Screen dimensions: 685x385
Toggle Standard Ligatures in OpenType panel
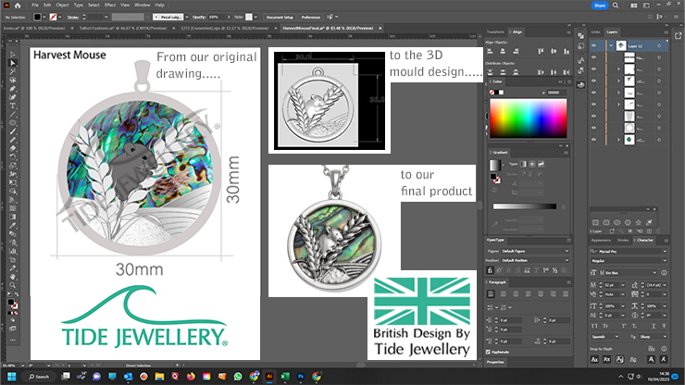tap(490, 270)
